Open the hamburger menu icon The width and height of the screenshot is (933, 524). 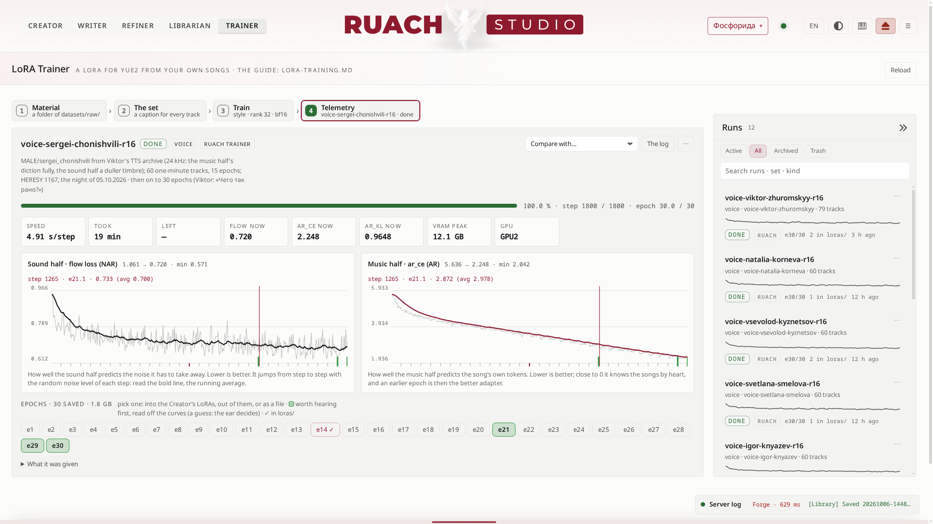[908, 26]
